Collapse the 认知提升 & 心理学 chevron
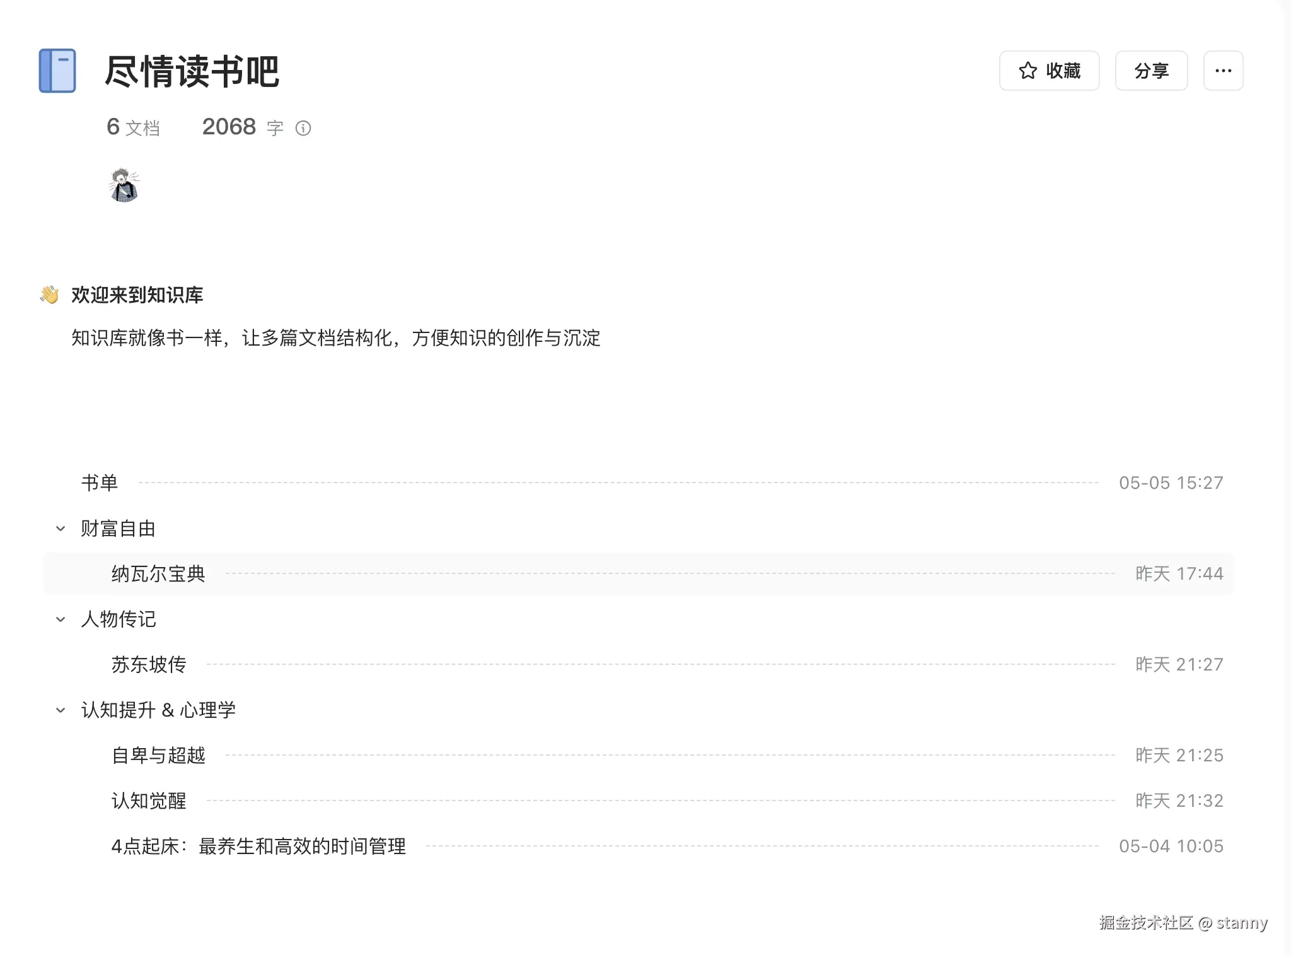 [61, 710]
